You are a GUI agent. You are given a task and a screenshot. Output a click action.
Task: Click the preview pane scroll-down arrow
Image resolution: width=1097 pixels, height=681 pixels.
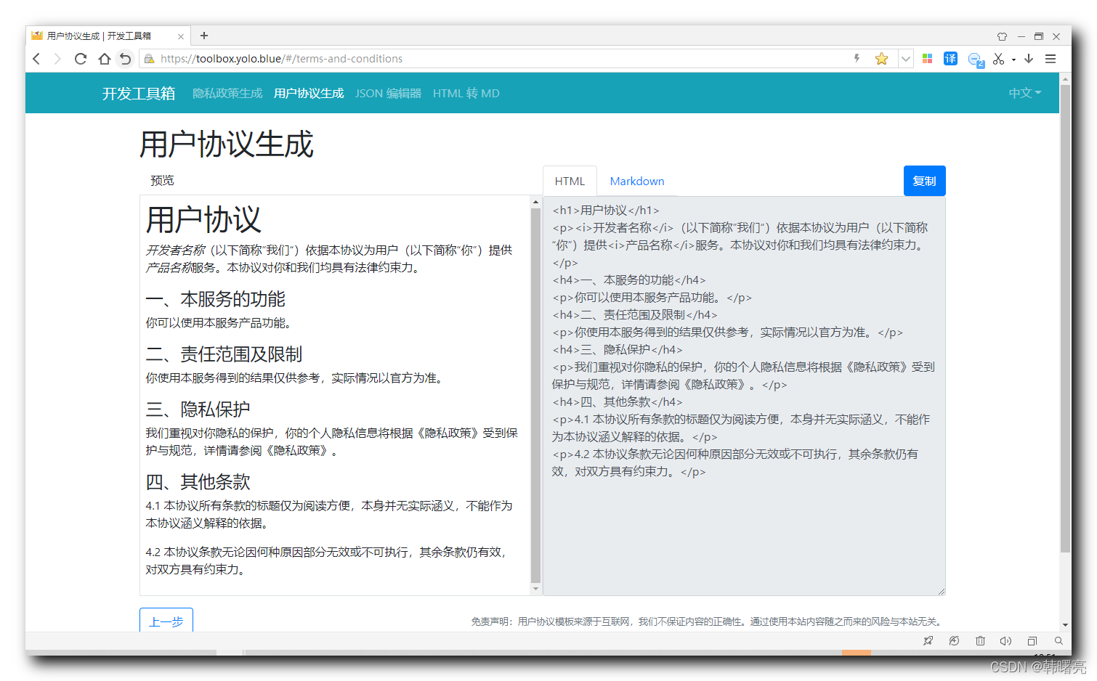[535, 589]
